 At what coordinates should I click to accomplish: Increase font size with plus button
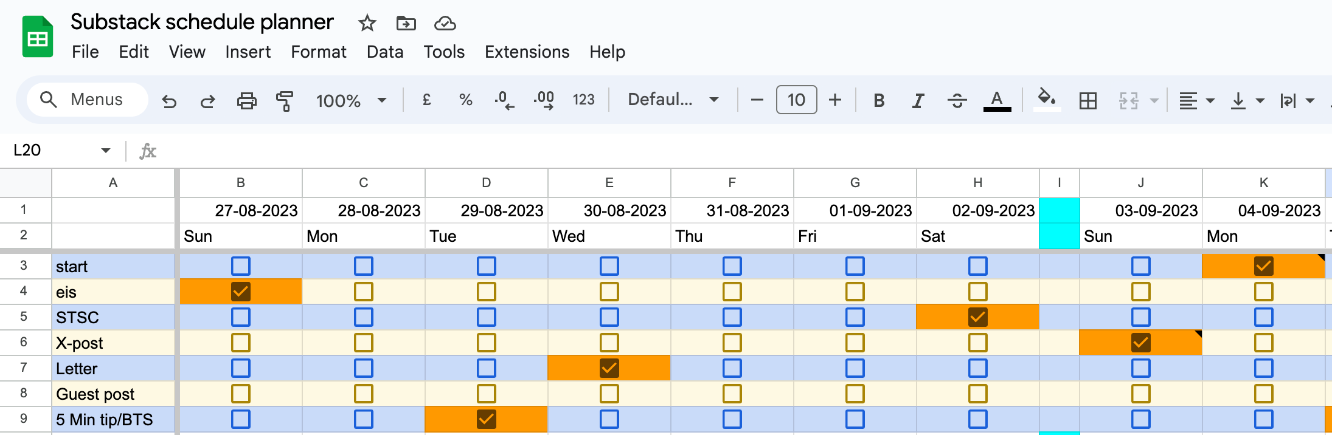coord(835,100)
